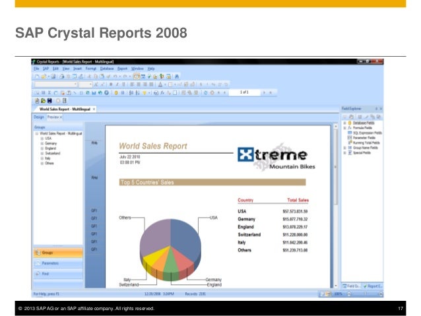Select SQL Expression Fields in Field Explorer
The height and width of the screenshot is (316, 421).
(368, 133)
